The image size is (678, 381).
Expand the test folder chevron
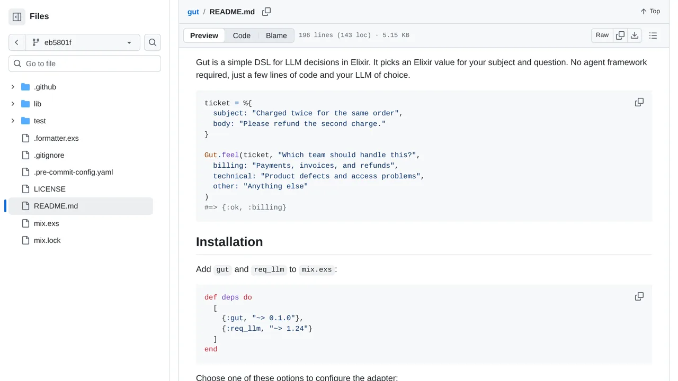click(x=13, y=121)
